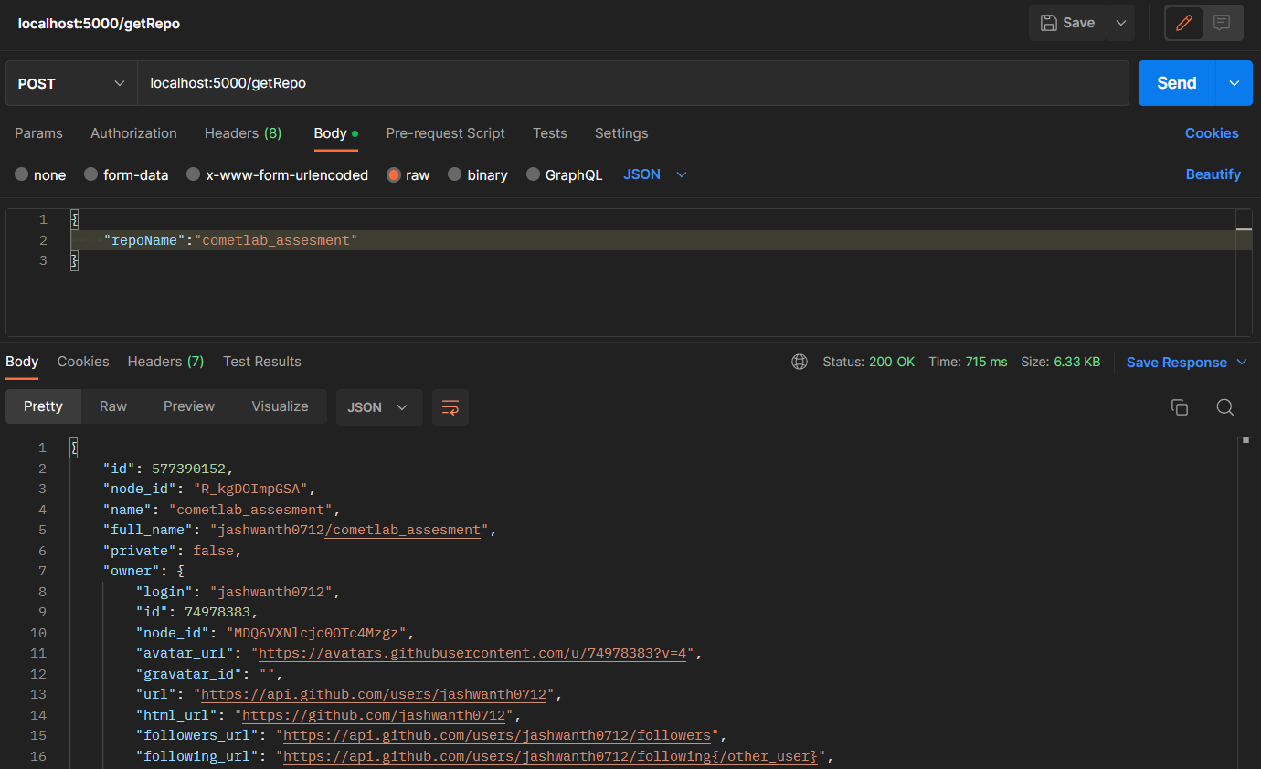The width and height of the screenshot is (1261, 769).
Task: Switch to the Tests tab
Action: (550, 133)
